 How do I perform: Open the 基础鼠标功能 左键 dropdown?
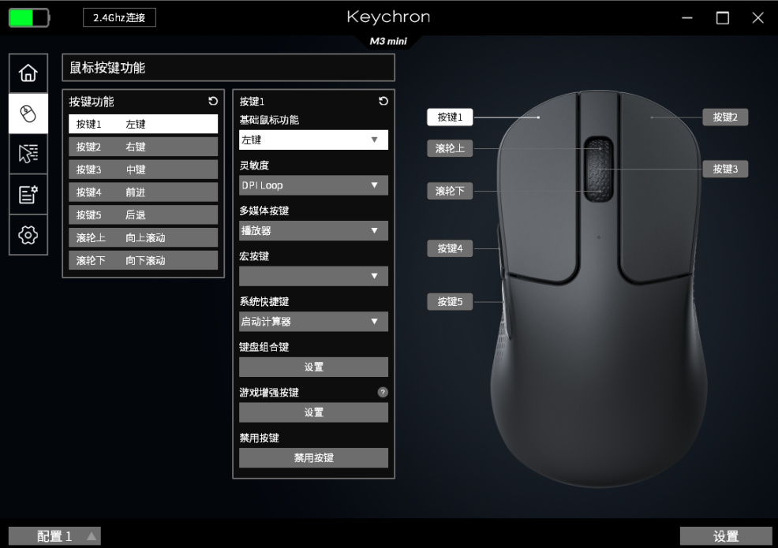pos(313,140)
